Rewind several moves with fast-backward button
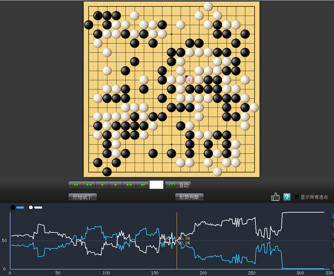 (x=89, y=185)
